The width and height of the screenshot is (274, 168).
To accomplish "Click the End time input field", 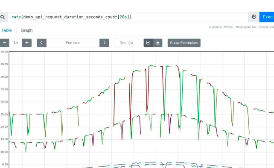I will click(x=73, y=43).
